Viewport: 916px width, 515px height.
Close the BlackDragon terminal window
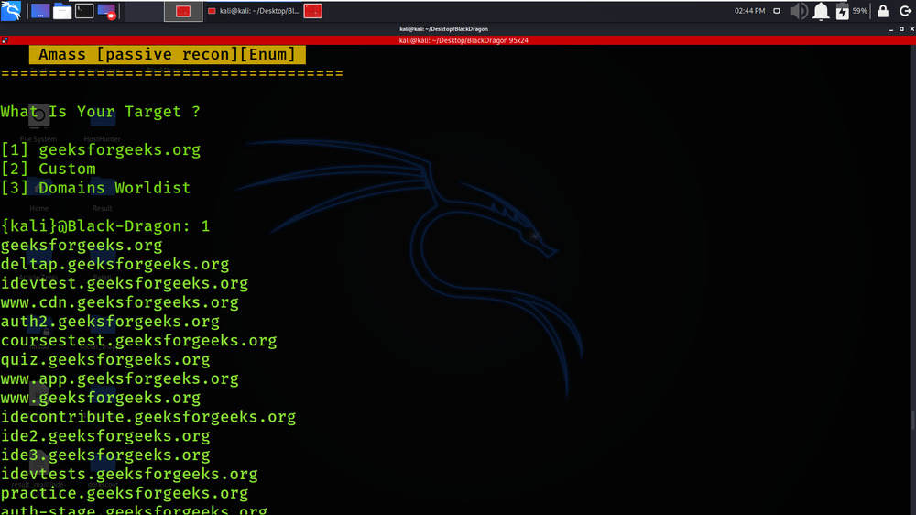[912, 28]
